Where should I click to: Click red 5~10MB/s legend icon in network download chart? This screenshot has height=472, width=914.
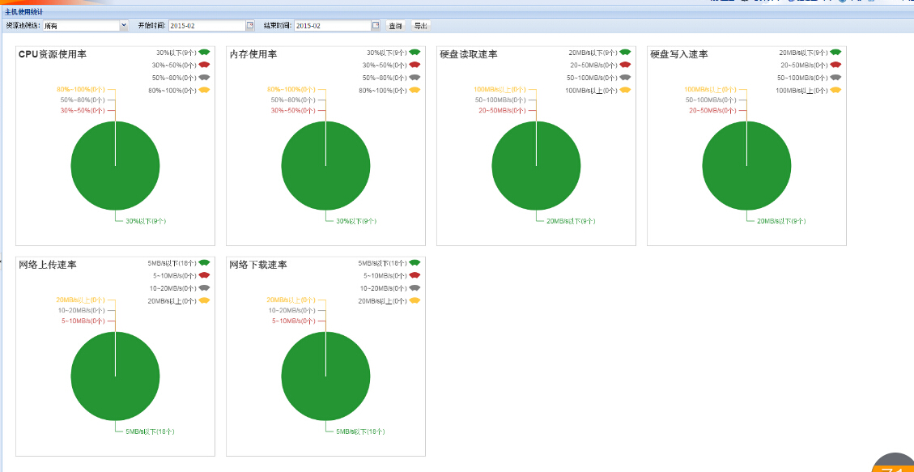pos(414,275)
